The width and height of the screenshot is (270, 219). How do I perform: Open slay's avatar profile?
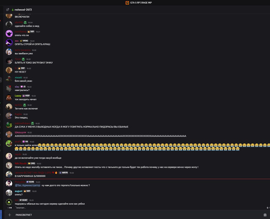[9, 88]
